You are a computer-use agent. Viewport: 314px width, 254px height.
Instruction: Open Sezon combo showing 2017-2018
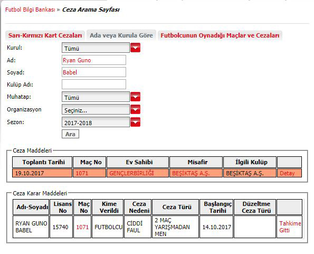point(96,122)
